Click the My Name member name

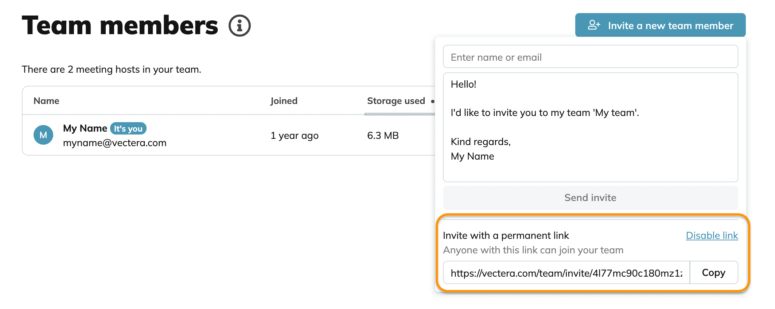85,128
